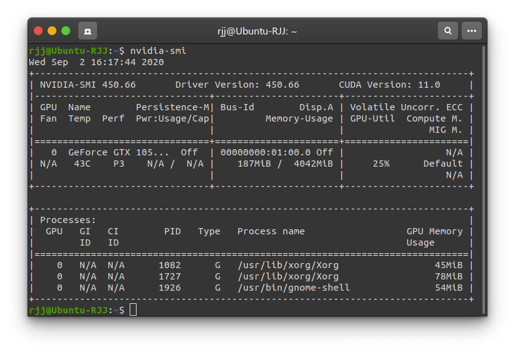
Task: Click the GeForce GTX 105... GPU name
Action: click(x=118, y=152)
